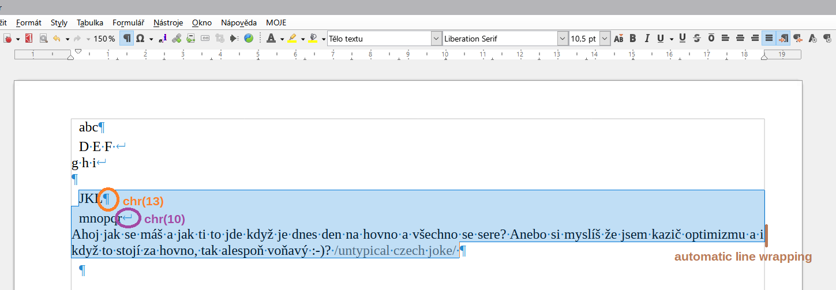Click text /untypical czech joke/
This screenshot has height=290, width=836.
click(x=394, y=251)
